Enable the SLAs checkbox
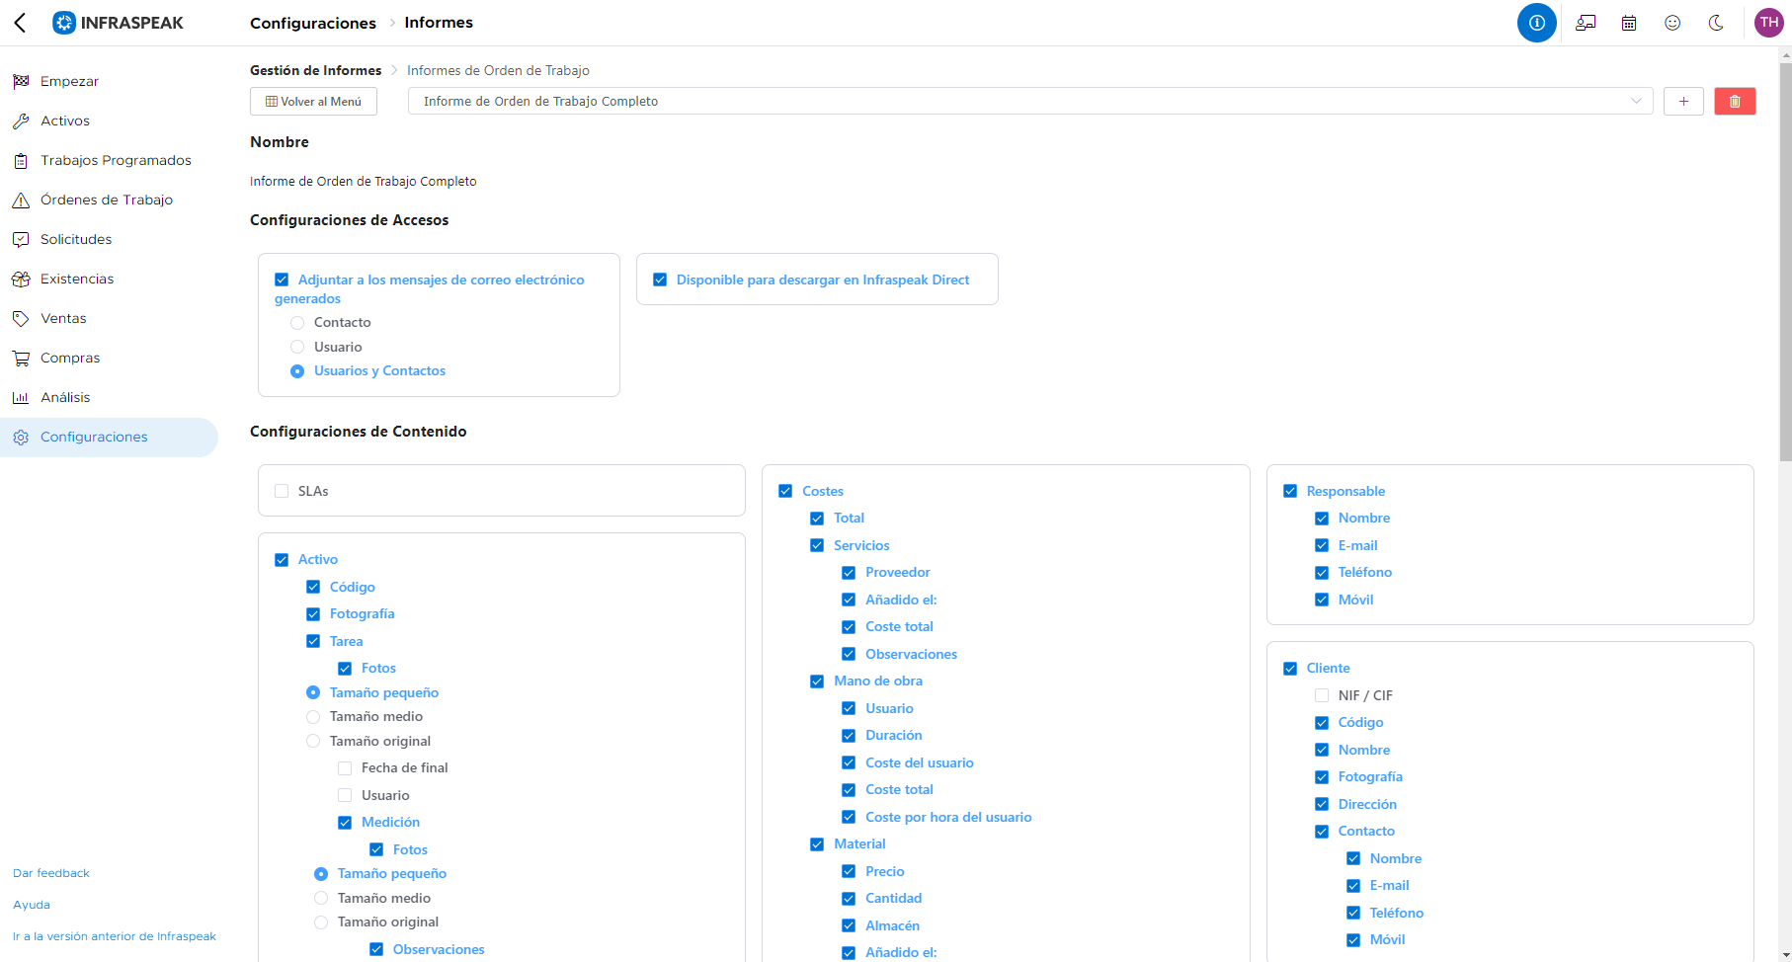The width and height of the screenshot is (1792, 962). click(282, 491)
